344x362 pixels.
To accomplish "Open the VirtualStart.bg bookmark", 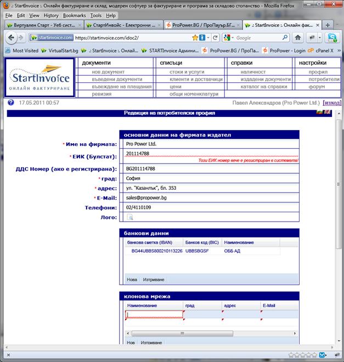I will click(x=60, y=50).
